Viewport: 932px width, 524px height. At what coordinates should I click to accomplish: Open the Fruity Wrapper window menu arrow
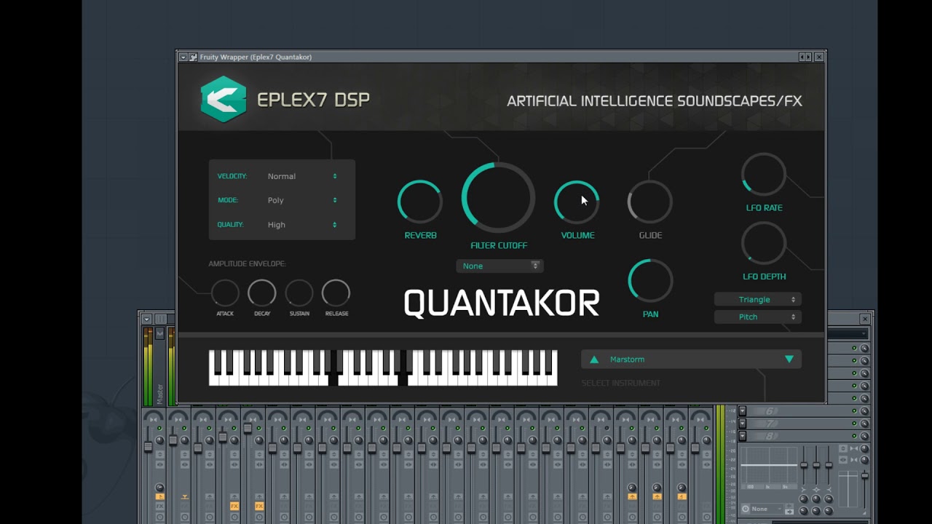[183, 57]
